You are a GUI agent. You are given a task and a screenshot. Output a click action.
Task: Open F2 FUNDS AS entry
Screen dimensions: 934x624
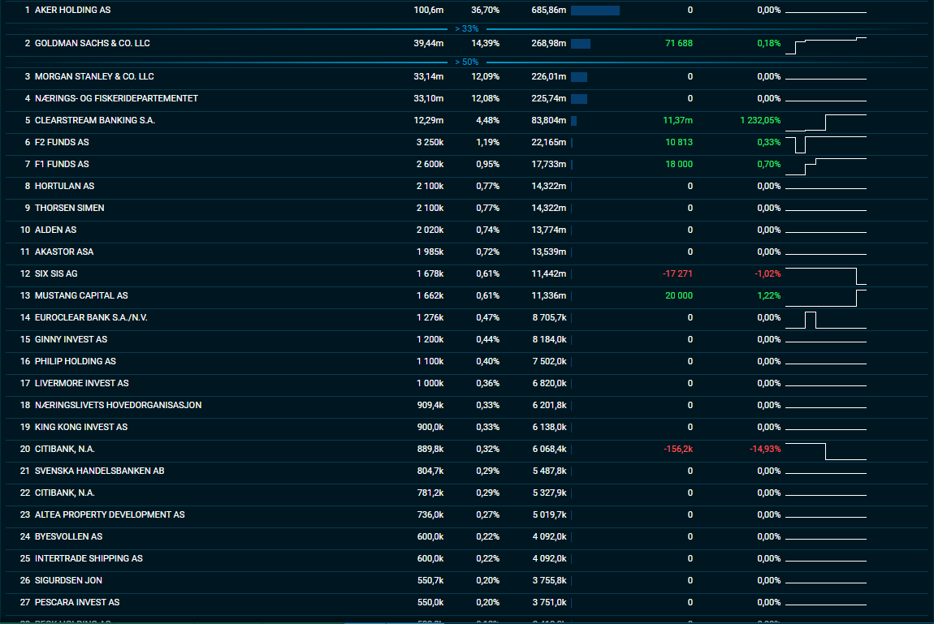click(x=62, y=143)
